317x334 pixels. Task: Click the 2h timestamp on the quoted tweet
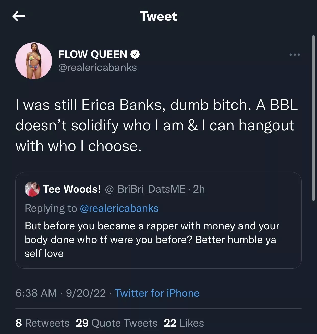(x=199, y=189)
